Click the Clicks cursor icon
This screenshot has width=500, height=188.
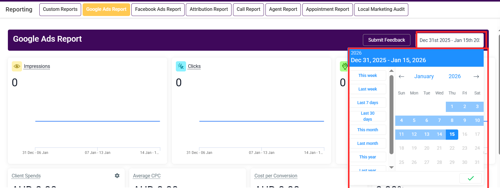(x=181, y=66)
